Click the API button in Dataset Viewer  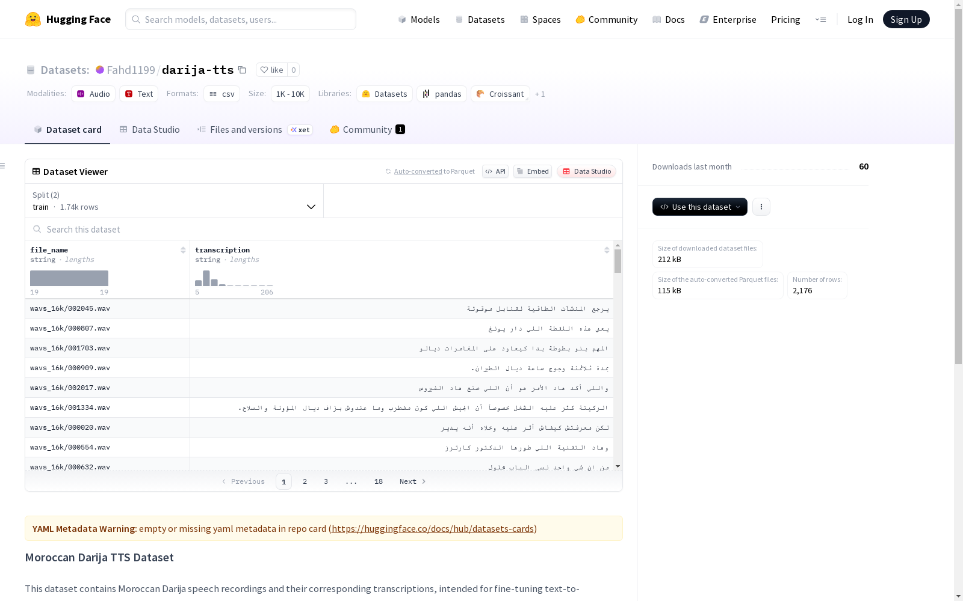495,171
